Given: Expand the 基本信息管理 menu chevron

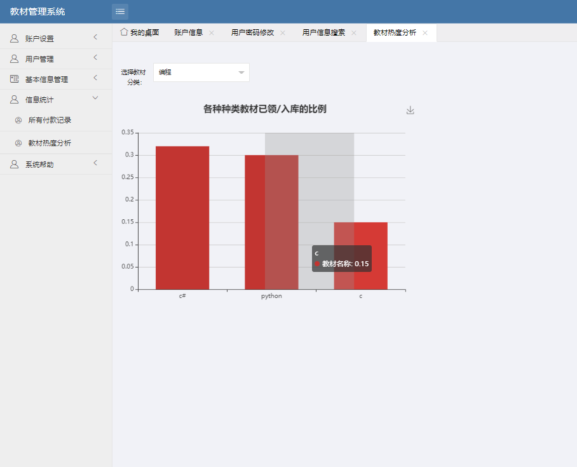Looking at the screenshot, I should (x=95, y=78).
